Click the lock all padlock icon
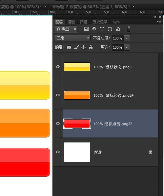This screenshot has height=196, width=164. coord(91,47)
